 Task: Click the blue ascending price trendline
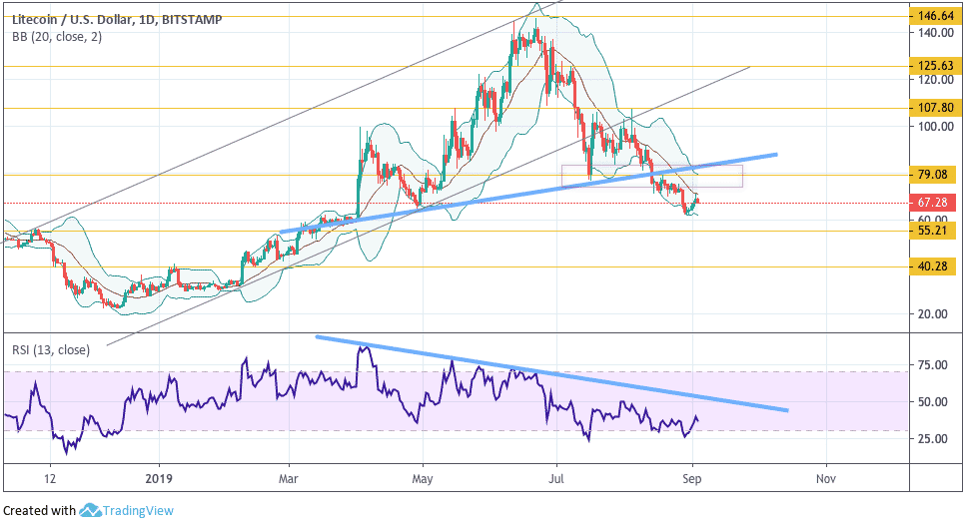(x=528, y=193)
